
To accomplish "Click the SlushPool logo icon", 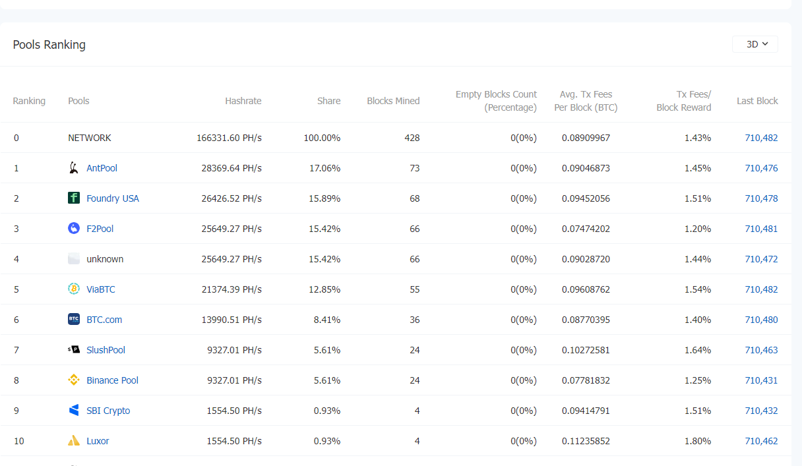I will tap(74, 350).
